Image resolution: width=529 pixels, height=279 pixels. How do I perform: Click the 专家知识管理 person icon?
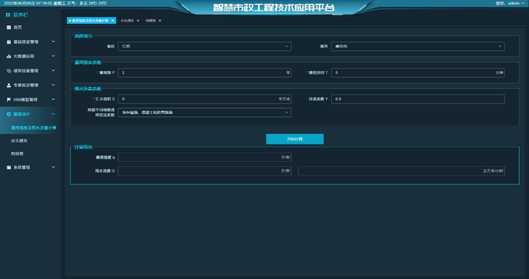coord(9,85)
